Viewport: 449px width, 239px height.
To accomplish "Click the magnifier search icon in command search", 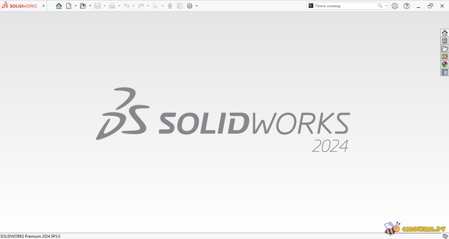I will pos(380,6).
